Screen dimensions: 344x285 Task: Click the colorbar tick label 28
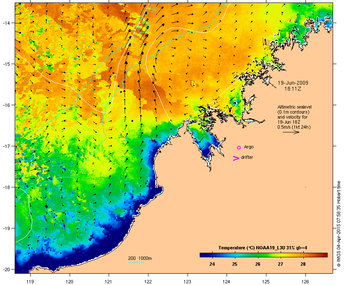coord(303,264)
